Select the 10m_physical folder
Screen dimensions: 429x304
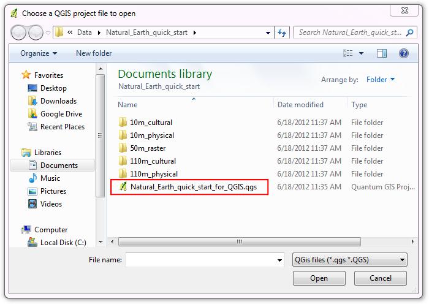[x=152, y=135]
